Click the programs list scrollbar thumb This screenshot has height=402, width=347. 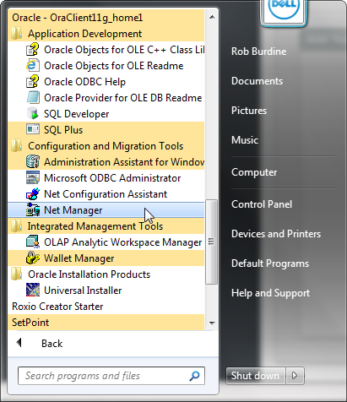pos(211,242)
